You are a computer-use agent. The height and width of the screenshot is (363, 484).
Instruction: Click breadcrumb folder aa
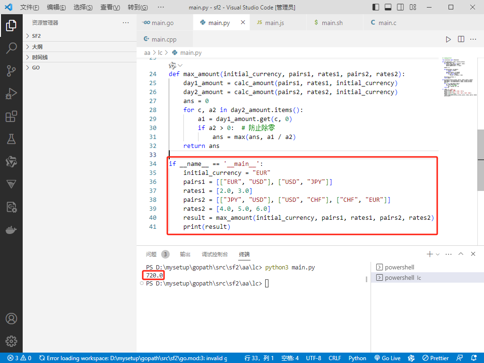[x=147, y=53]
